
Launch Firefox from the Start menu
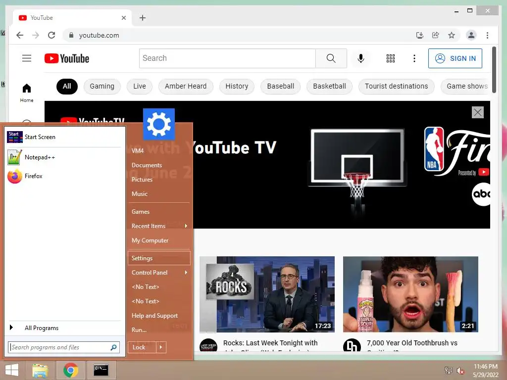(65, 176)
